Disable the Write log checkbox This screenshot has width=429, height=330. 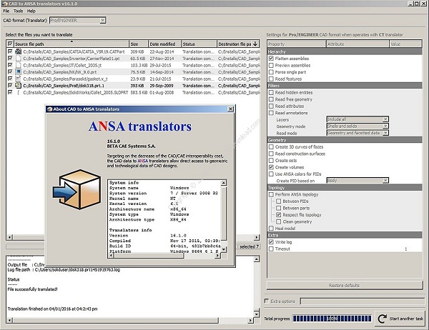(x=272, y=242)
